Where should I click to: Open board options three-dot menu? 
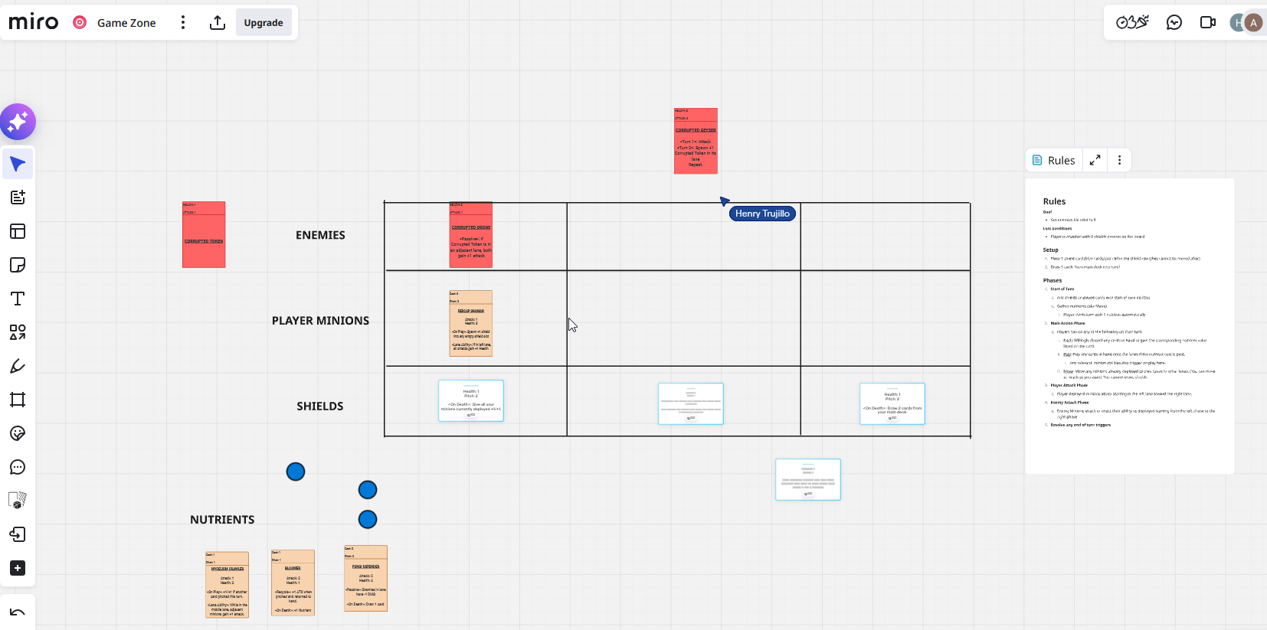[183, 22]
